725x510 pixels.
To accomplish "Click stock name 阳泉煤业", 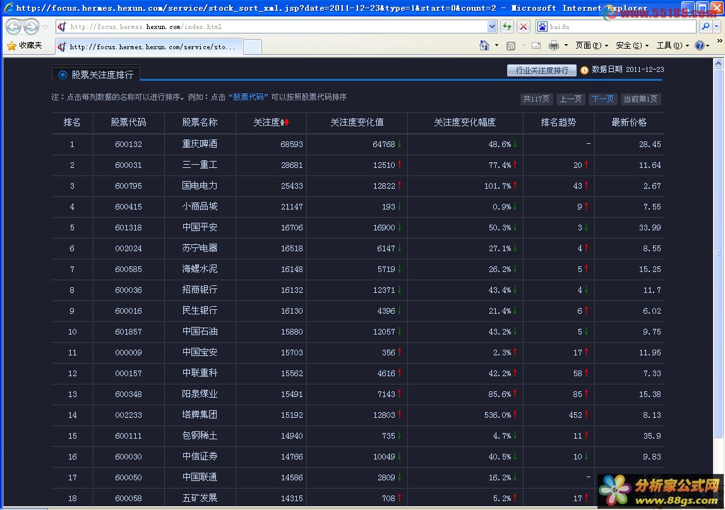I will pos(200,394).
